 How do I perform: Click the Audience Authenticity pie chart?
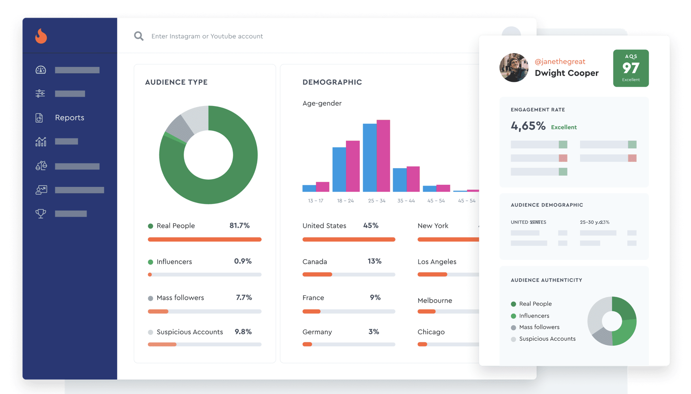pyautogui.click(x=612, y=321)
